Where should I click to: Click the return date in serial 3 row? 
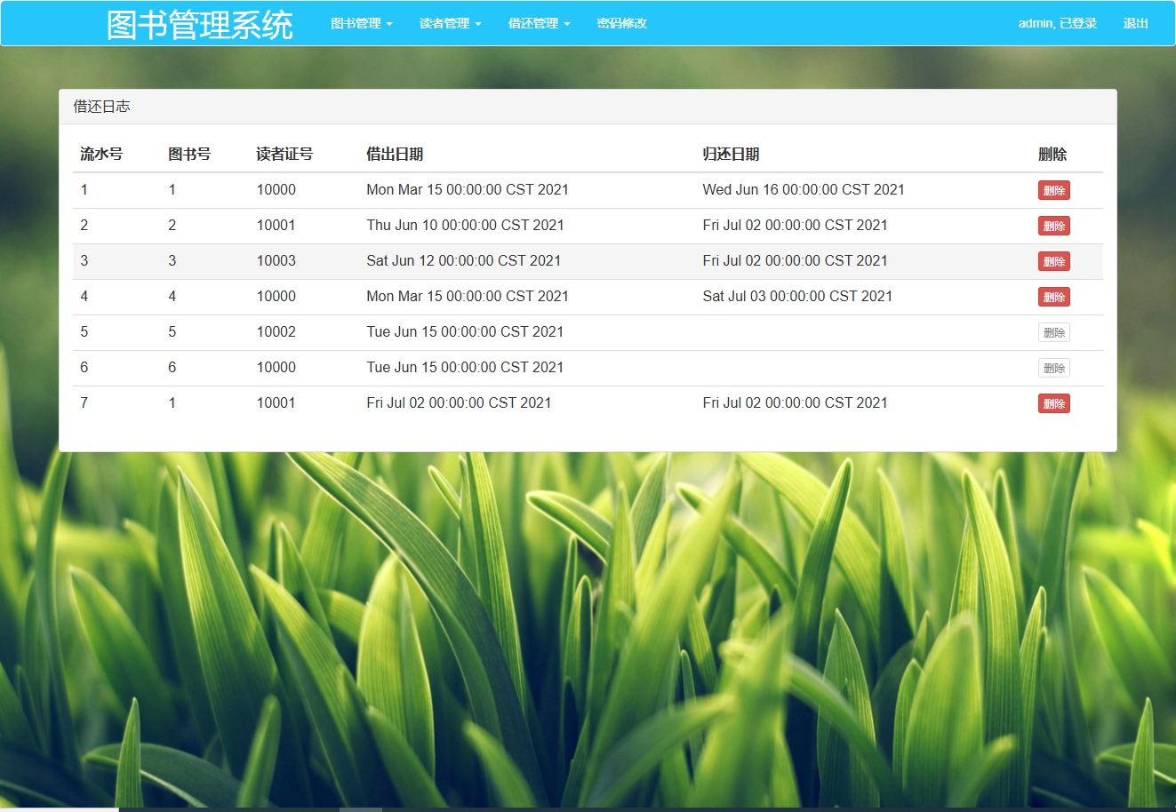[x=795, y=260]
